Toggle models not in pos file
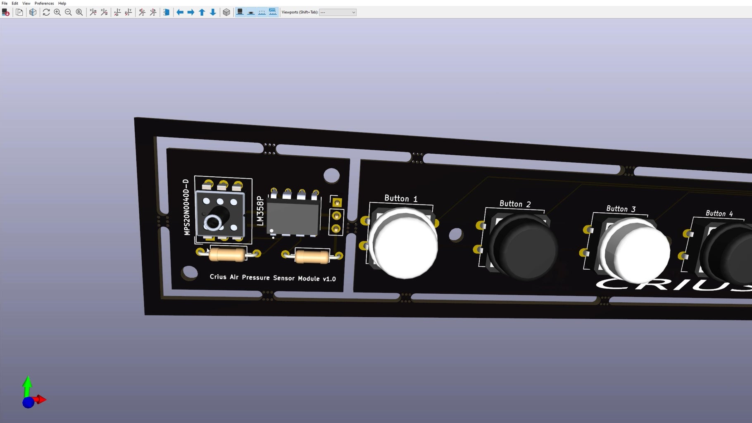 (273, 12)
